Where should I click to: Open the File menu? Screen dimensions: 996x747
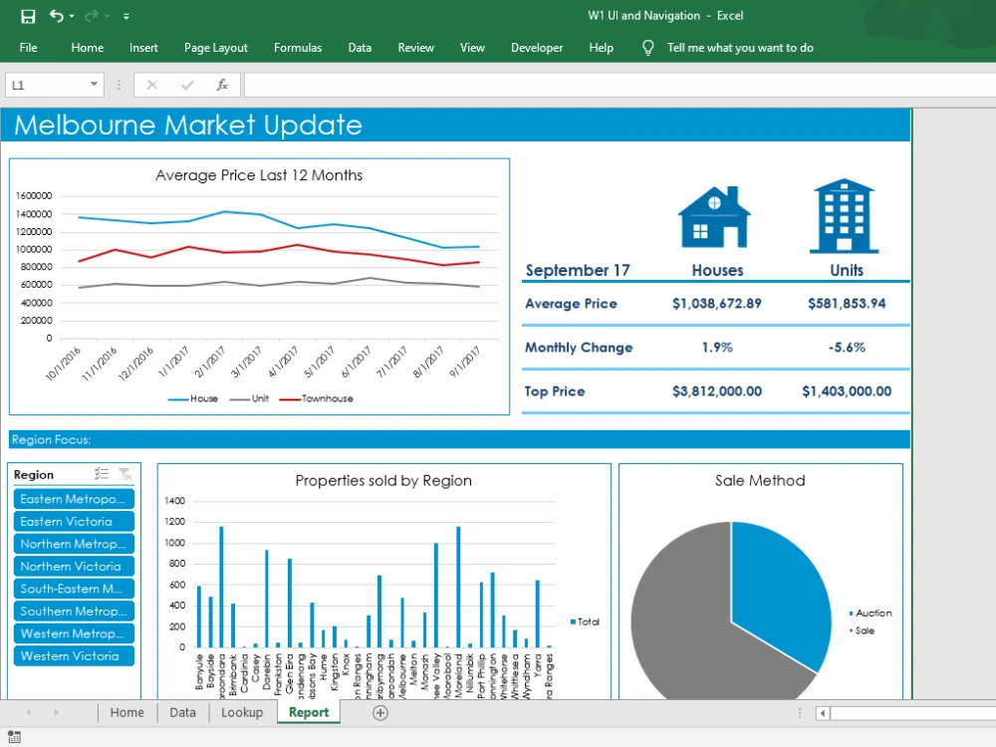[x=28, y=48]
